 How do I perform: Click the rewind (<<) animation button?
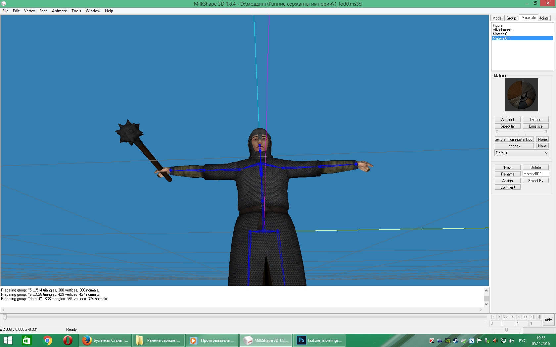coord(506,317)
